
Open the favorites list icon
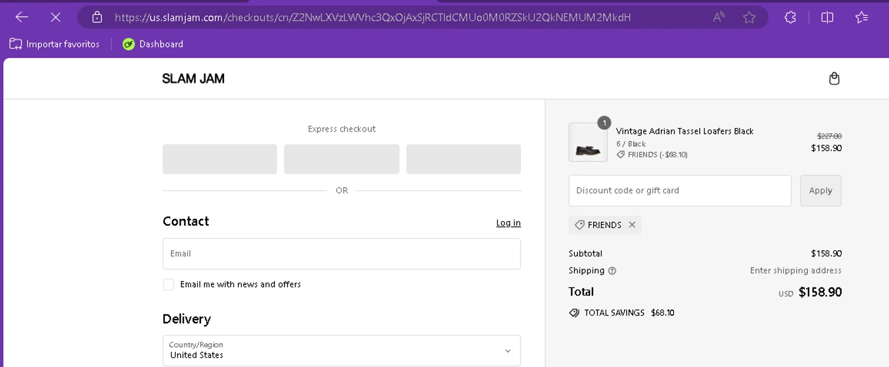click(x=862, y=17)
